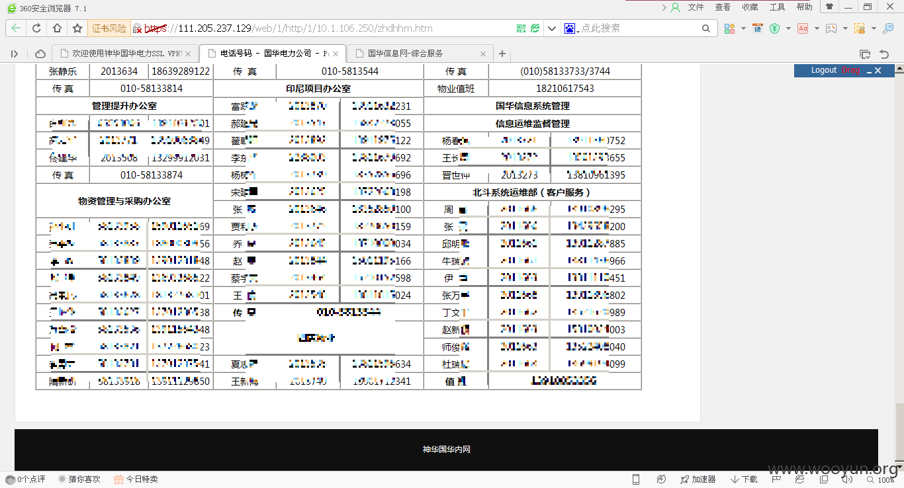Open the browser home page icon
The width and height of the screenshot is (904, 488).
click(x=57, y=28)
